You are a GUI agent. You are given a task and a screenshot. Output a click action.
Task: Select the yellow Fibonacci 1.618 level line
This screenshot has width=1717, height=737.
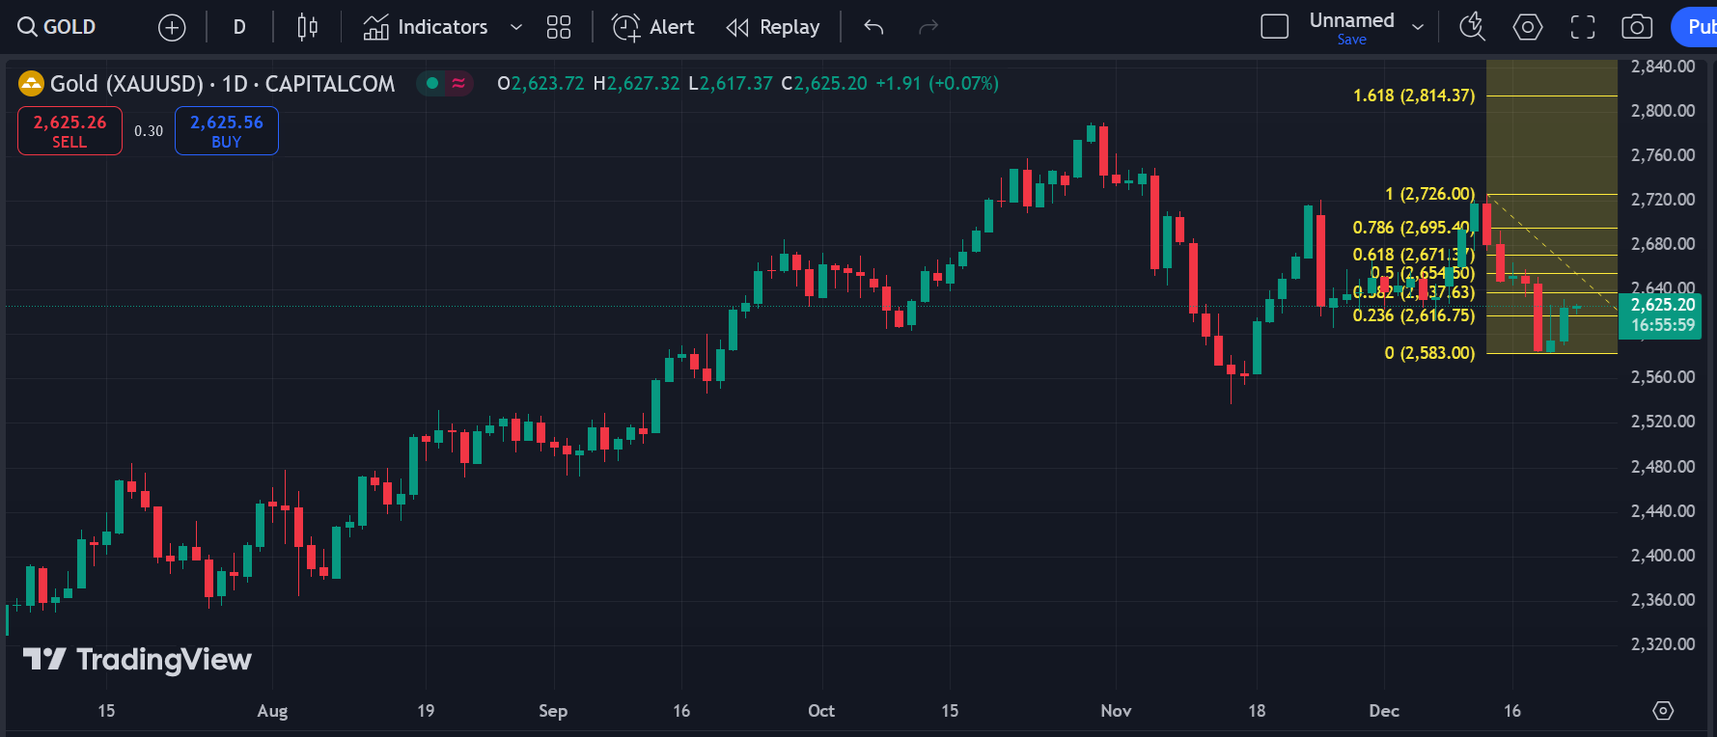pyautogui.click(x=1551, y=96)
